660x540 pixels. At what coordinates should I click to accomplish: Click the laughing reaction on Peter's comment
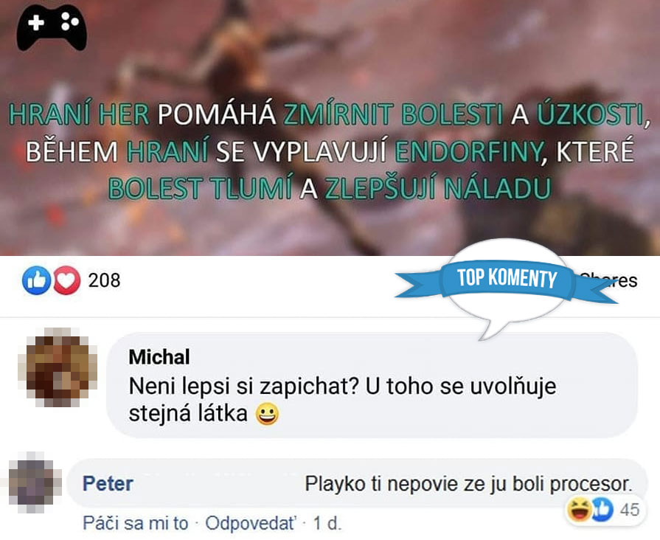pyautogui.click(x=578, y=509)
